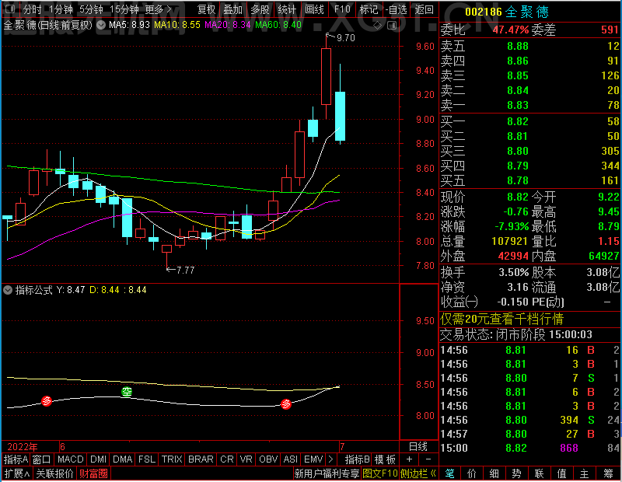Image resolution: width=622 pixels, height=482 pixels.
Task: Click the green 空 signal marker
Action: click(127, 392)
